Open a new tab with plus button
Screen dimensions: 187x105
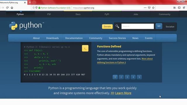[x=30, y=2]
